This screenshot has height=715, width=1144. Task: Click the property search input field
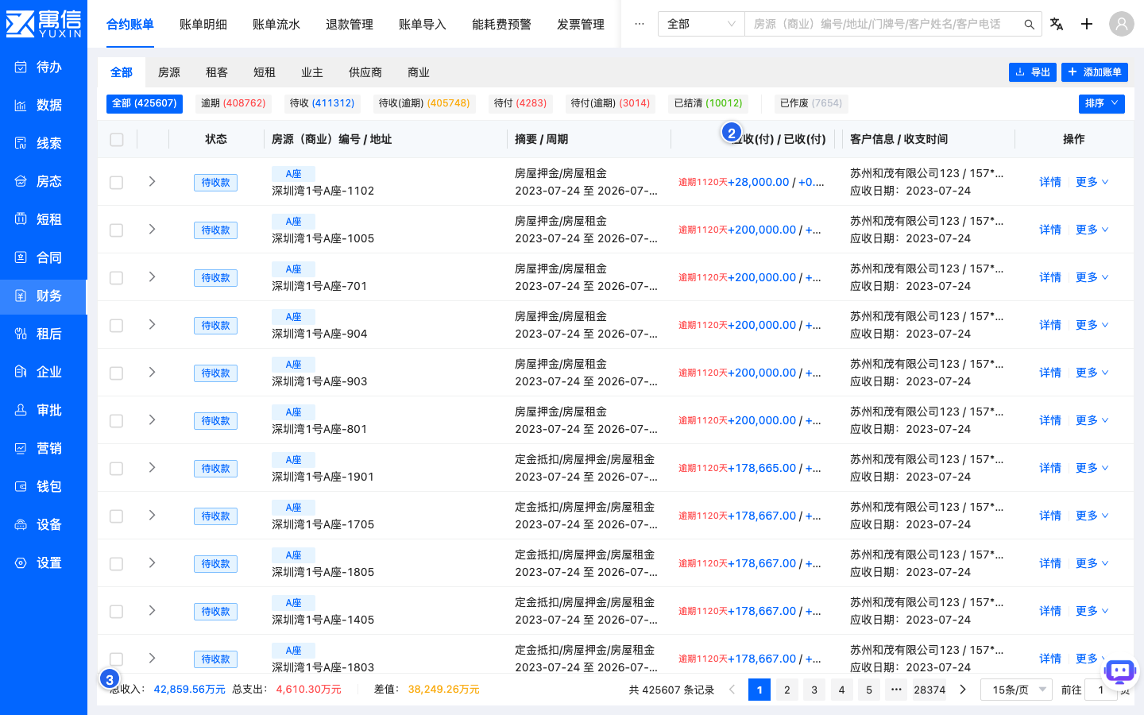883,24
